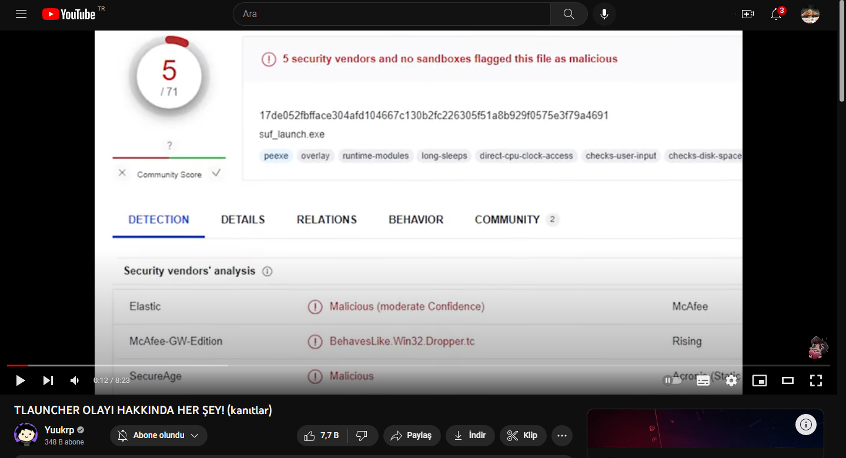Image resolution: width=846 pixels, height=458 pixels.
Task: Click the '0:12 / 8:23' time display
Action: (x=112, y=380)
